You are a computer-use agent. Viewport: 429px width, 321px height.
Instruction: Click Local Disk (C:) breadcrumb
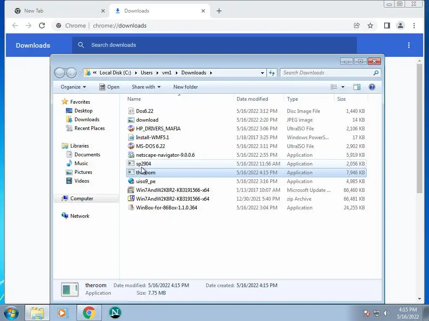(115, 73)
